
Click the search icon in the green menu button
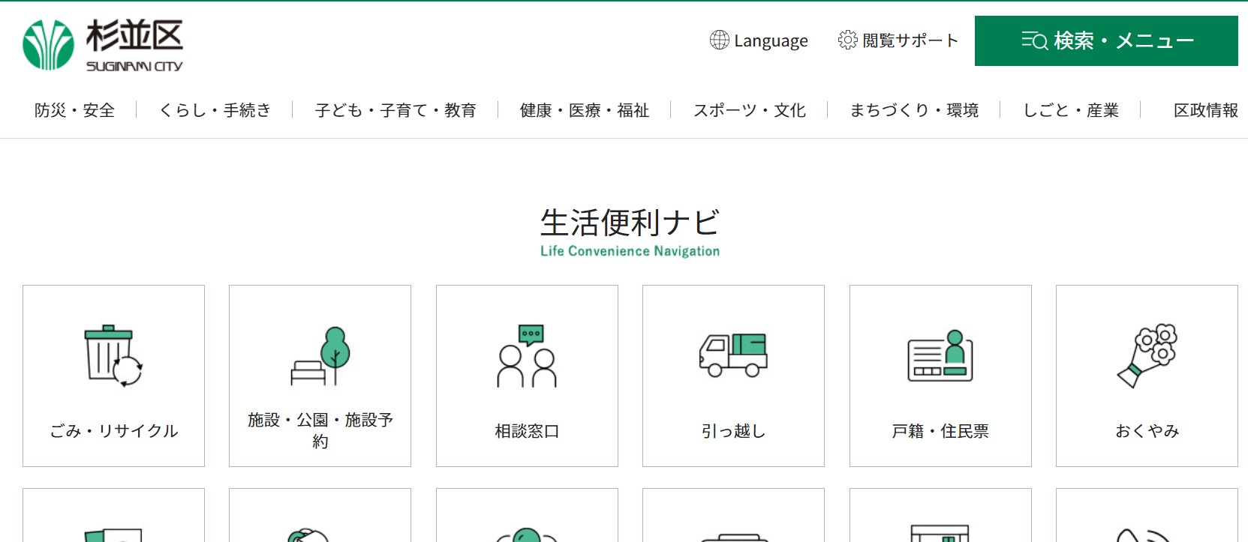pos(1034,40)
